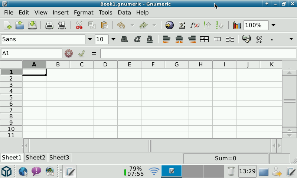Open the Data menu
297x178 pixels.
124,13
